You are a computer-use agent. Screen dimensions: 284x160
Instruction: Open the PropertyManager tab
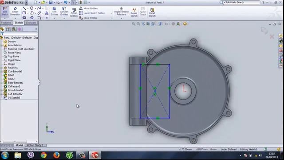pos(8,29)
